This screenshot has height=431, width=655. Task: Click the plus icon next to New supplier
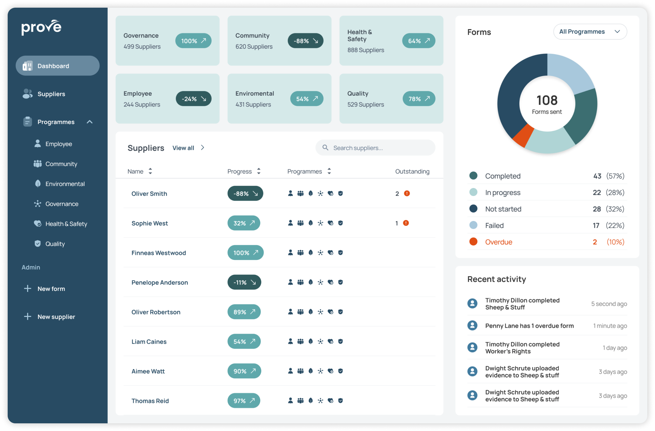[28, 317]
